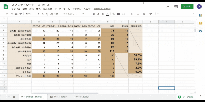Open the 表示 menu
This screenshot has width=205, height=102.
(32, 9)
